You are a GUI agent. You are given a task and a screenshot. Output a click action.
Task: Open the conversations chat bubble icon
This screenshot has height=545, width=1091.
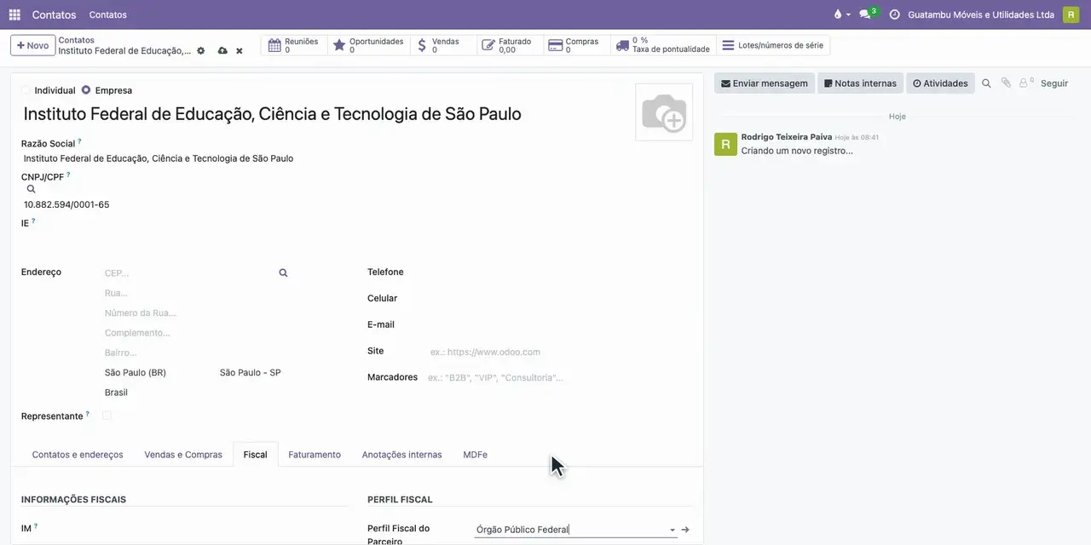click(x=865, y=14)
